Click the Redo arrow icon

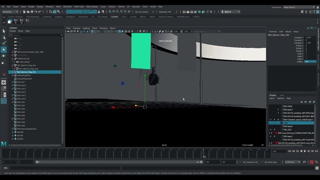[39, 12]
